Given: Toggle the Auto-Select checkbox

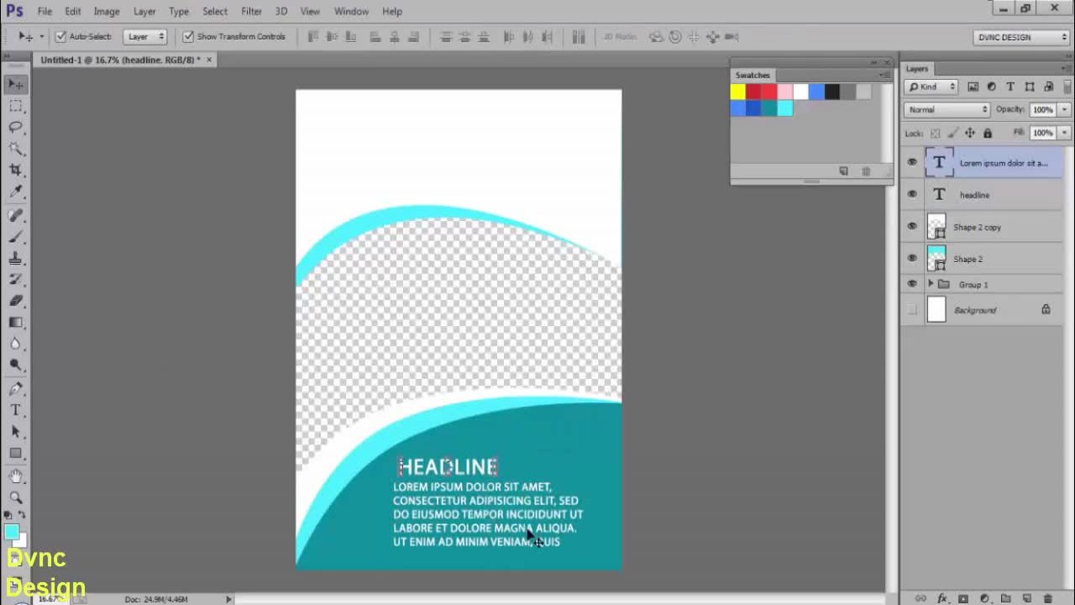Looking at the screenshot, I should tap(60, 37).
